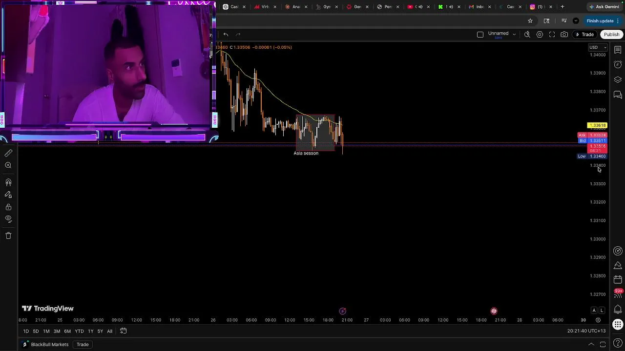Click the Low 1.33460 price label
625x351 pixels.
592,156
